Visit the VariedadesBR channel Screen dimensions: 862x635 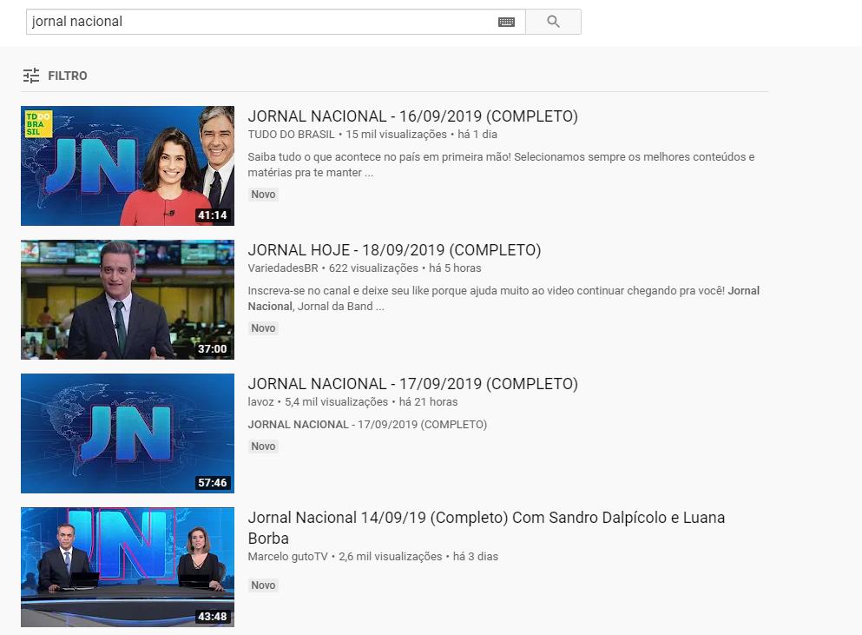(283, 268)
